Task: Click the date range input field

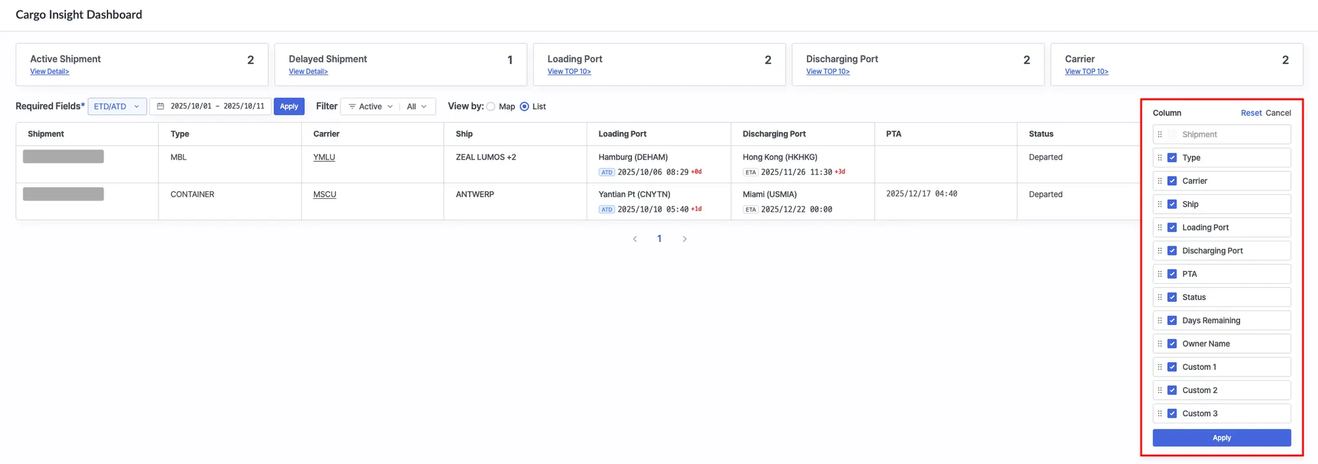Action: pos(217,106)
